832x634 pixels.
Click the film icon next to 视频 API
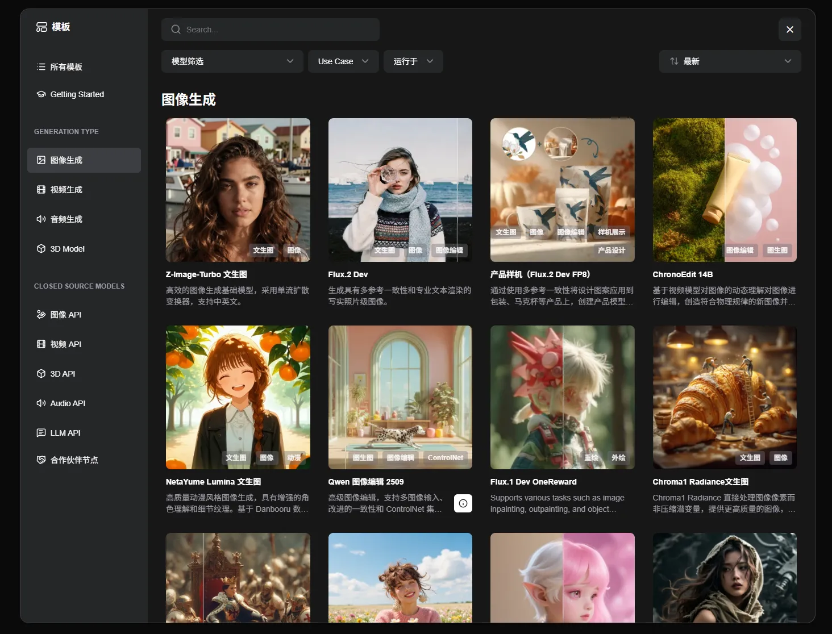pyautogui.click(x=41, y=344)
